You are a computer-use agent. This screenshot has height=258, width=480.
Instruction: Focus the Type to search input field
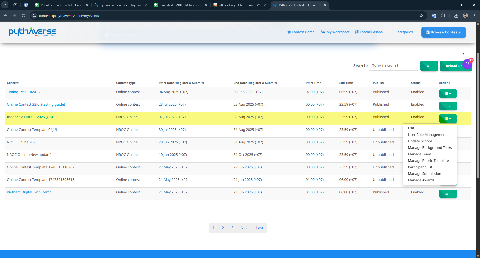point(394,66)
